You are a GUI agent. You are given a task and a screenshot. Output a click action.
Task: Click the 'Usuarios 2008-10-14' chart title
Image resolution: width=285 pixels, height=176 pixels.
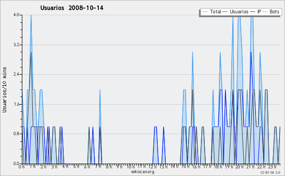pos(72,8)
